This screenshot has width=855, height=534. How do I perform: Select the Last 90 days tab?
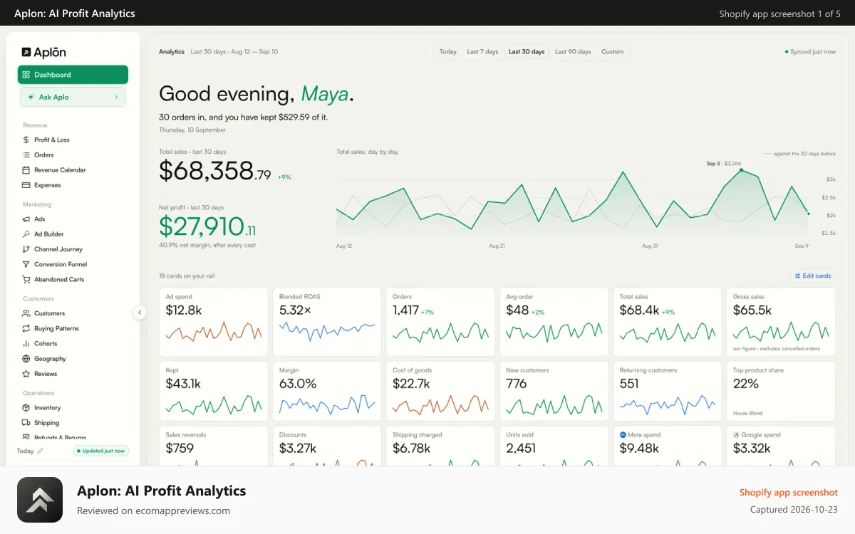click(573, 52)
